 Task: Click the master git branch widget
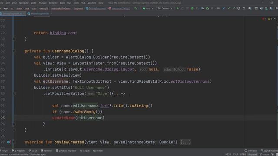click(265, 154)
